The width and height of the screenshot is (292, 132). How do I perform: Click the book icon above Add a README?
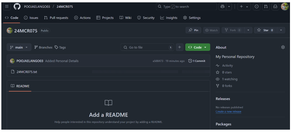point(108,103)
